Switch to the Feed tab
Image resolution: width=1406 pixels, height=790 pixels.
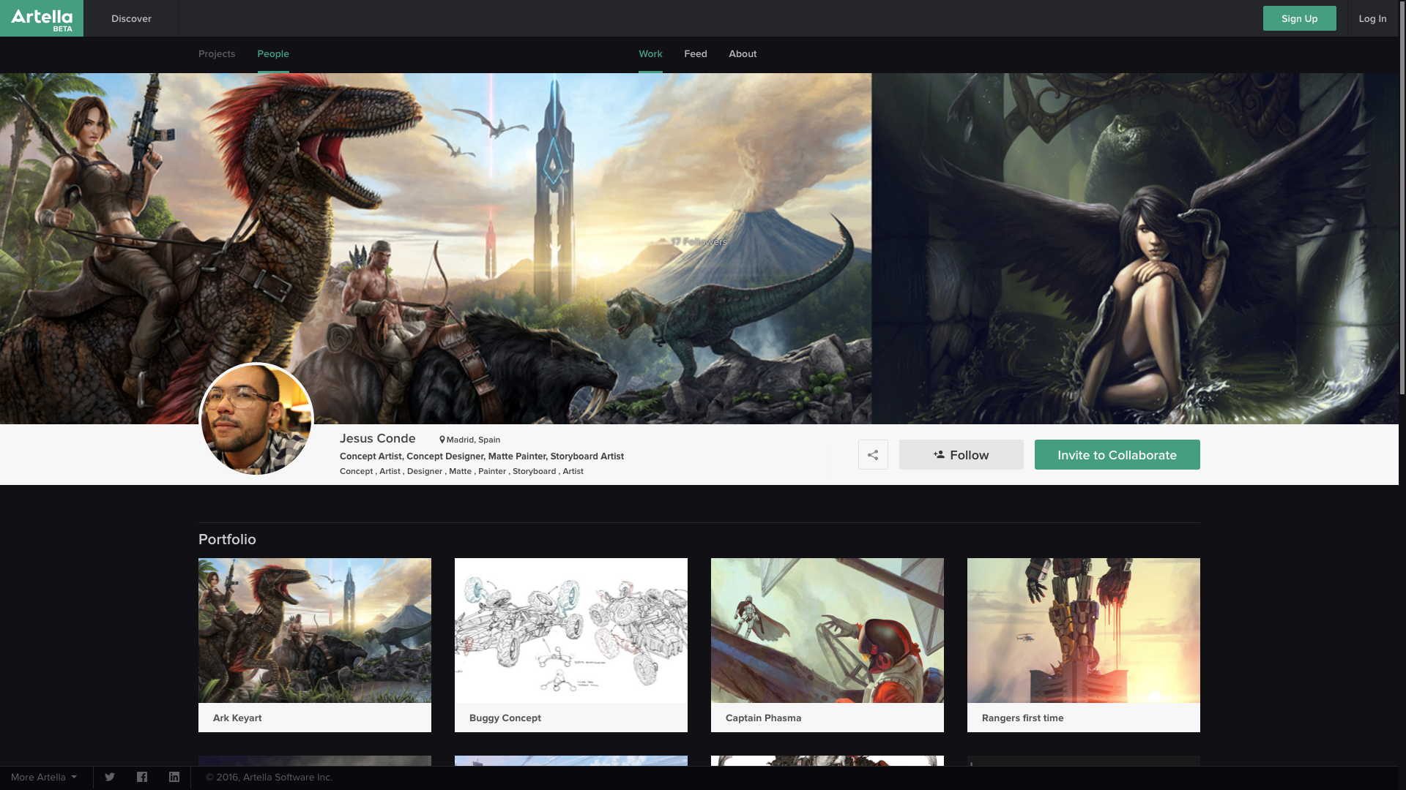(x=695, y=54)
